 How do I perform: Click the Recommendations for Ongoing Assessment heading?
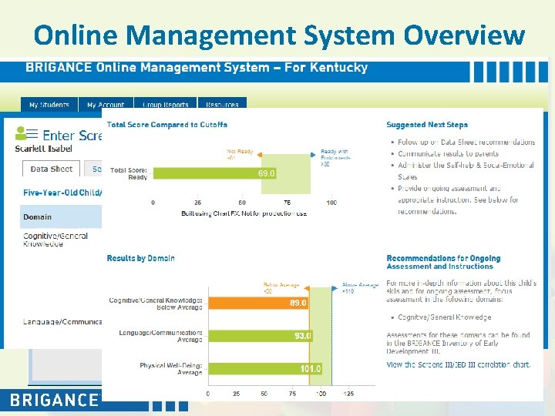(x=443, y=262)
